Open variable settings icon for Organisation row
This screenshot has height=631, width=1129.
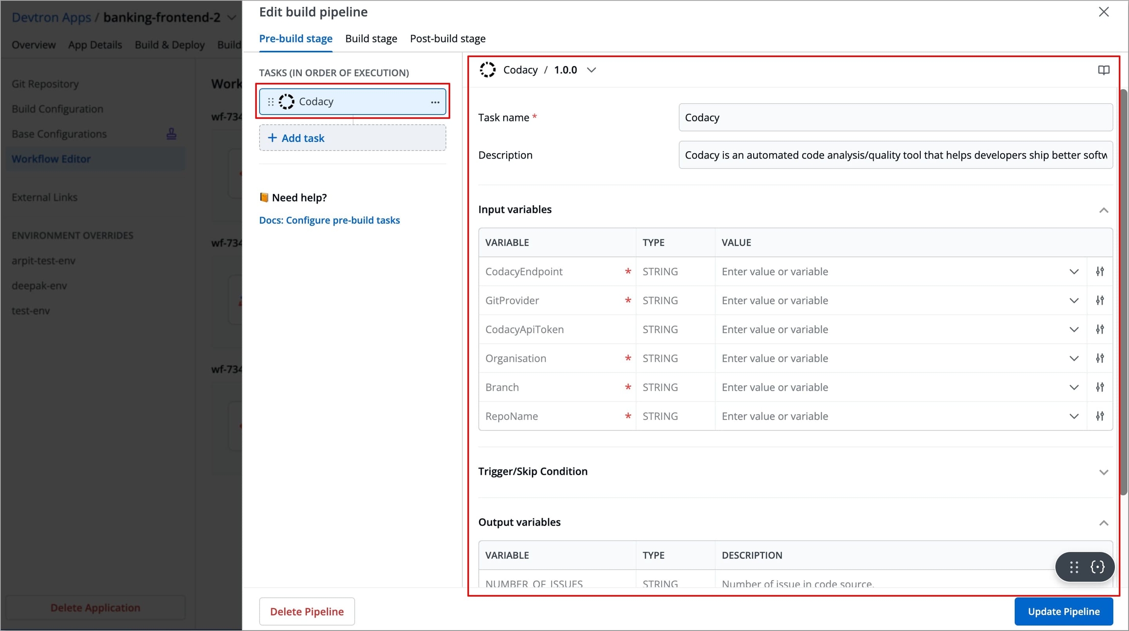click(1100, 358)
